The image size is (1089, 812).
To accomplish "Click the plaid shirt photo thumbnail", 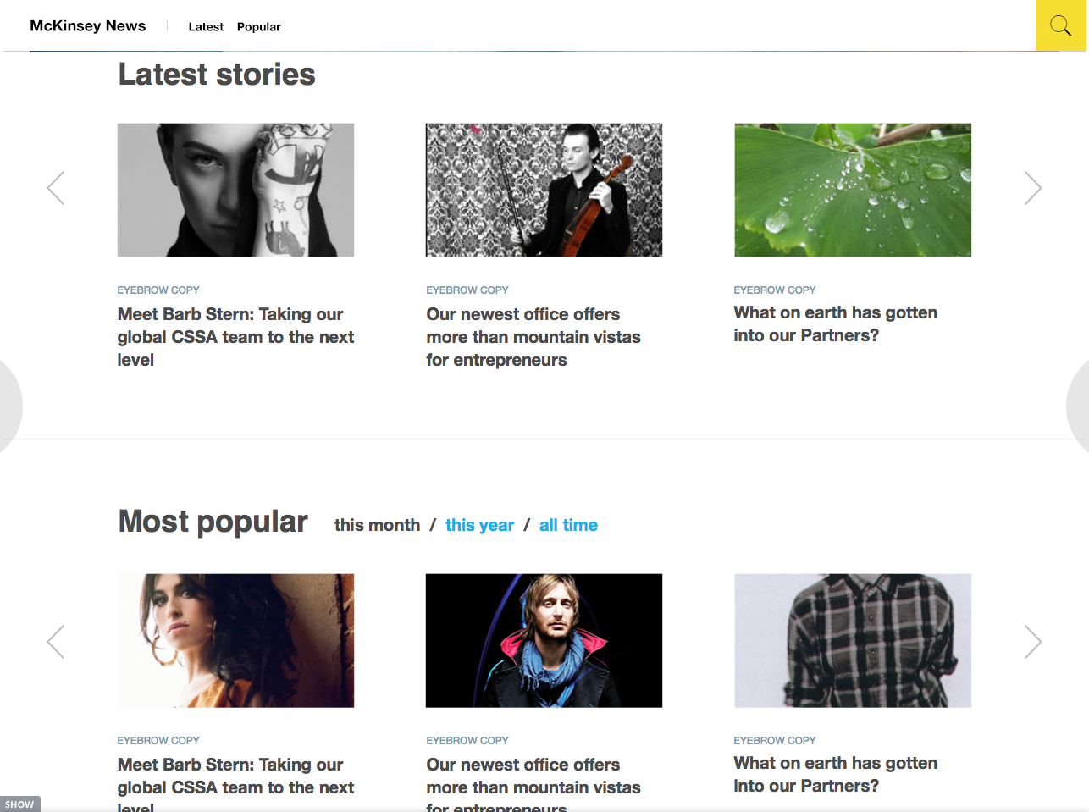I will click(853, 641).
